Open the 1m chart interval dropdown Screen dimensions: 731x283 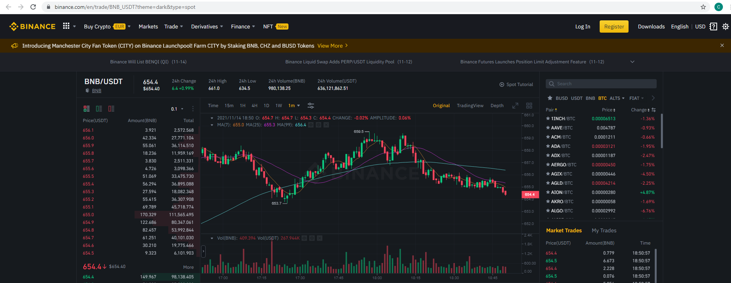tap(294, 106)
